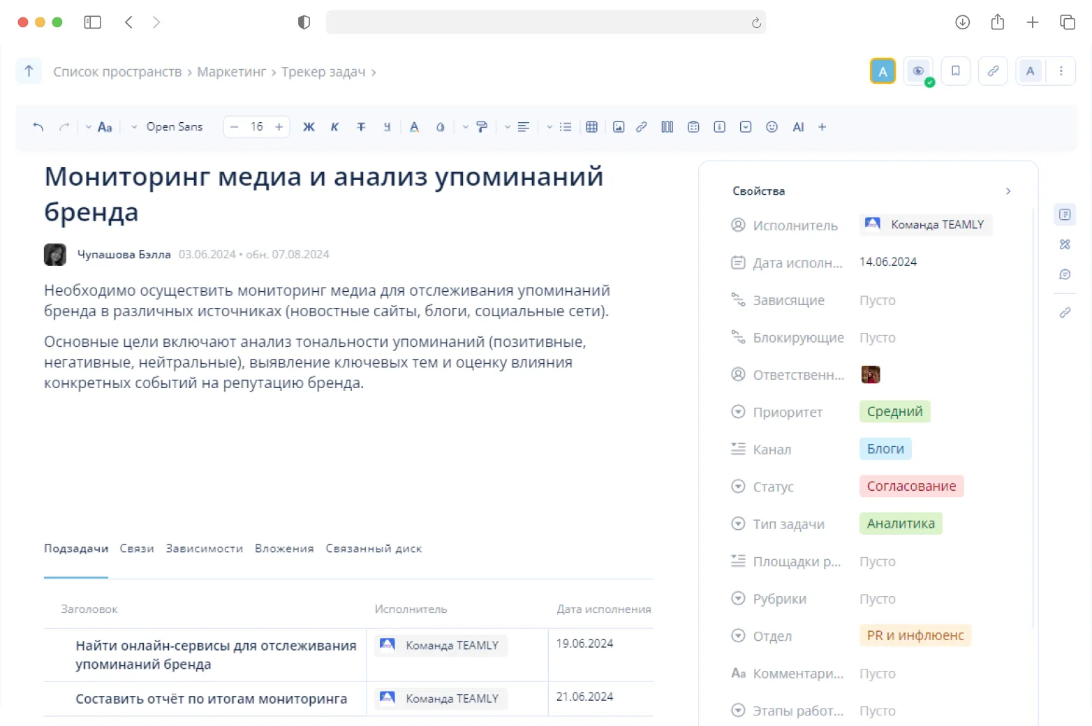This screenshot has width=1092, height=726.
Task: Toggle underline formatting (Ч)
Action: (x=387, y=127)
